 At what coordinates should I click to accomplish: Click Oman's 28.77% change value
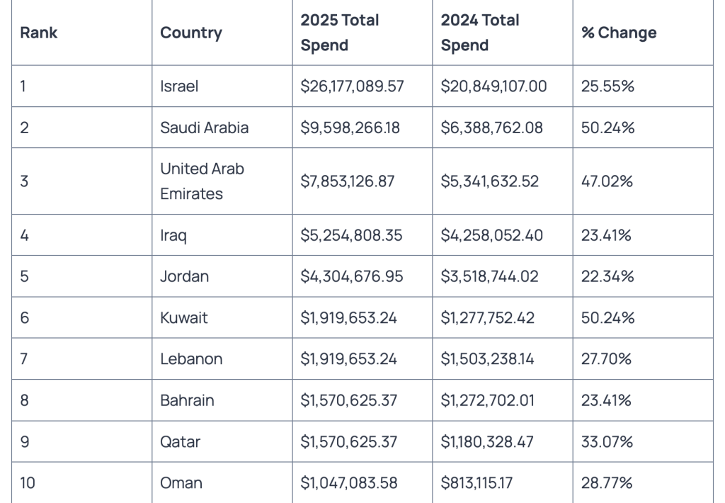coord(607,483)
